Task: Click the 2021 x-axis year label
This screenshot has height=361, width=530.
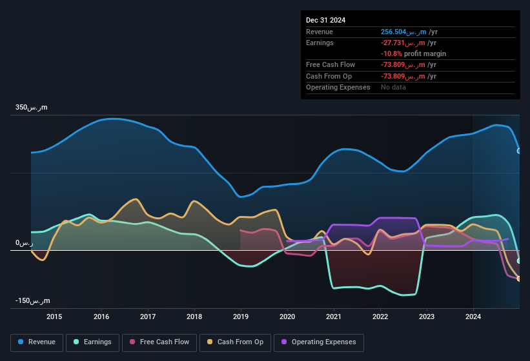Action: click(x=334, y=317)
